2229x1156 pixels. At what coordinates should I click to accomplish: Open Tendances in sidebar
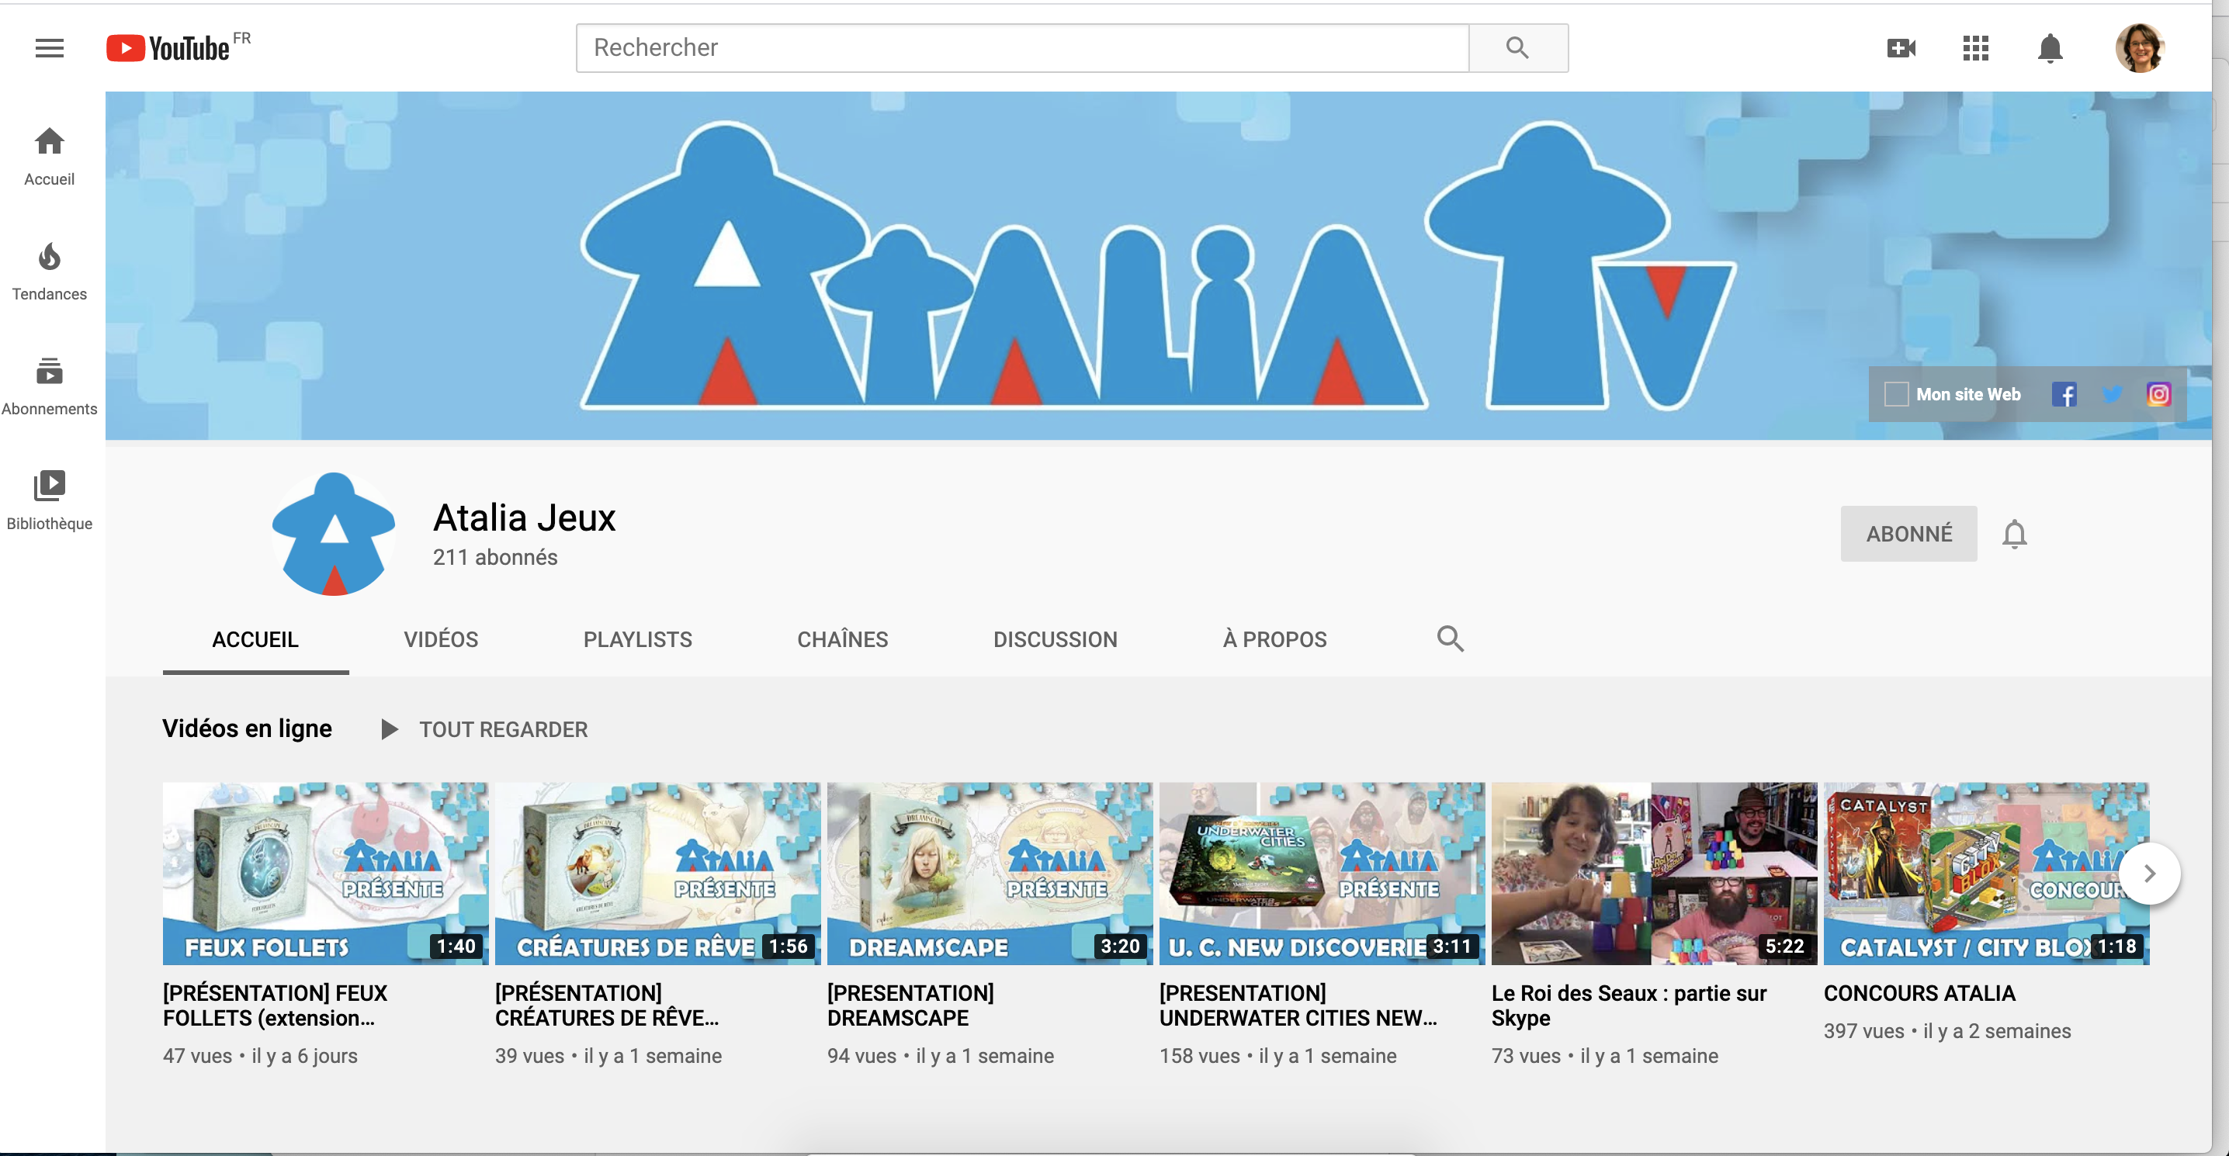pos(50,272)
